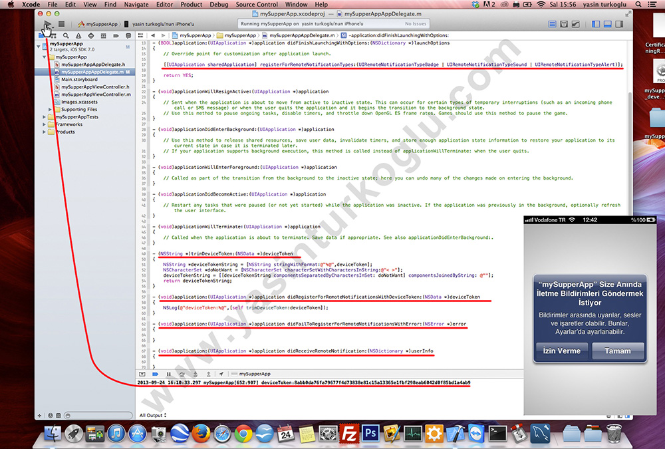Collapse the mySupperApp project root
The width and height of the screenshot is (665, 449).
39,47
